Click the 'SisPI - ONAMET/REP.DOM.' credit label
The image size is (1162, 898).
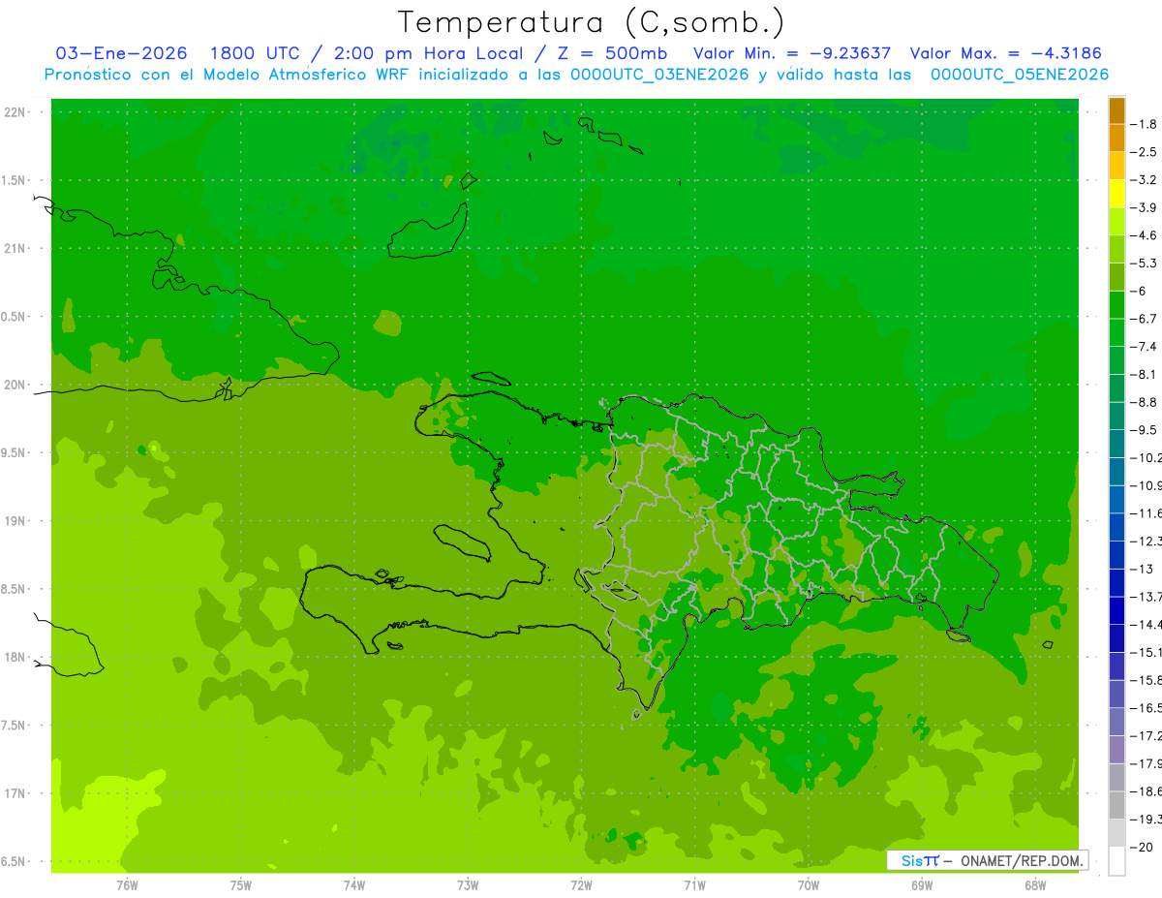pos(987,860)
